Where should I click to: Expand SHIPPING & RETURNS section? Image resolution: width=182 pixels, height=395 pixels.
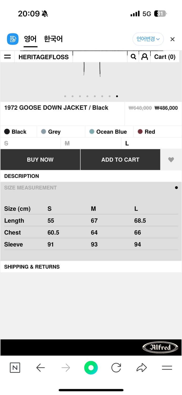32,267
